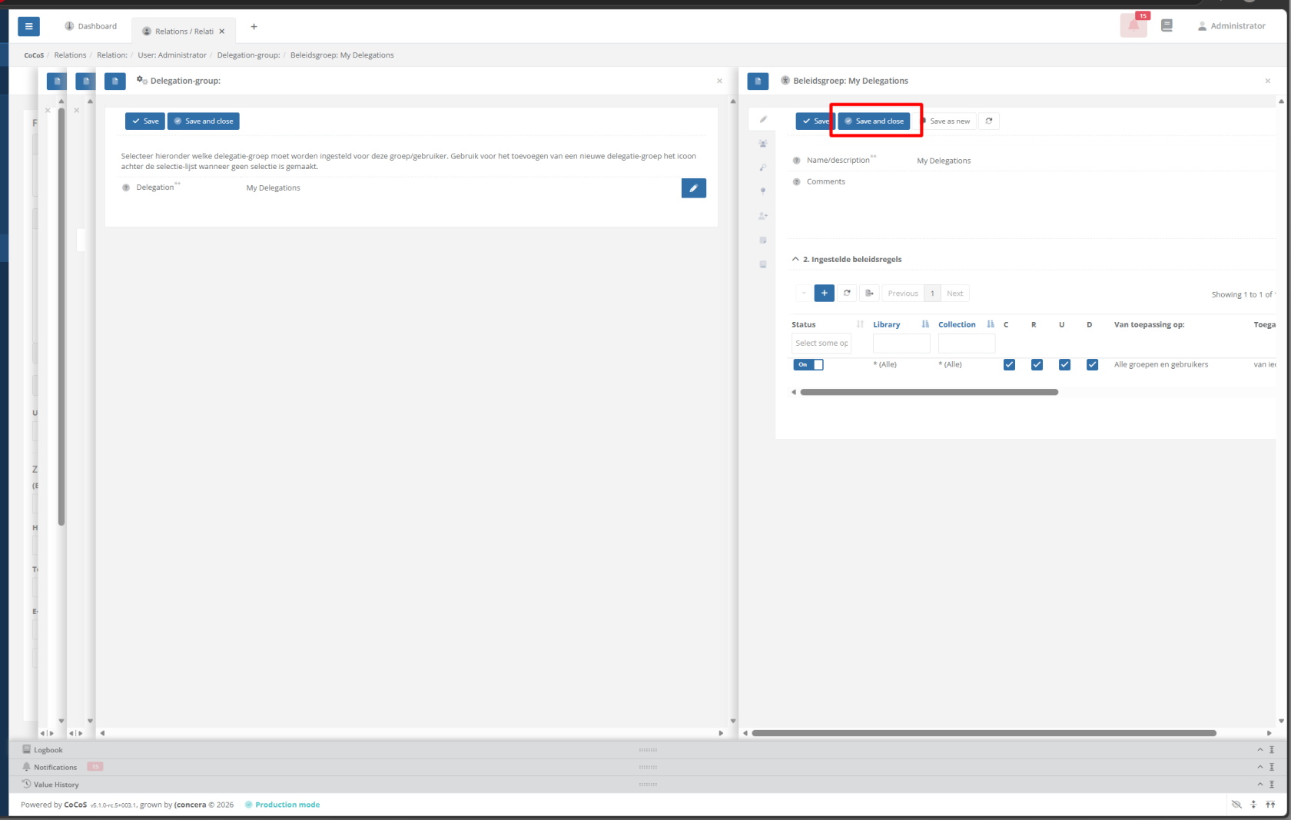Uncheck the C checkbox in the rule row
Screen dimensions: 1291x820
tap(1009, 364)
